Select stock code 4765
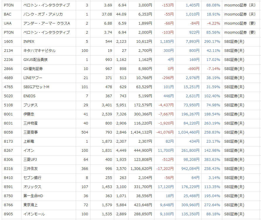The width and height of the screenshot is (261, 220). 8,87
